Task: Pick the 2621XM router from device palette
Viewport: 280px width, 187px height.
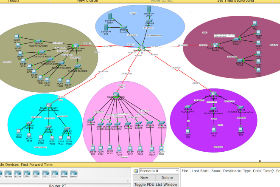Action: pyautogui.click(x=17, y=174)
